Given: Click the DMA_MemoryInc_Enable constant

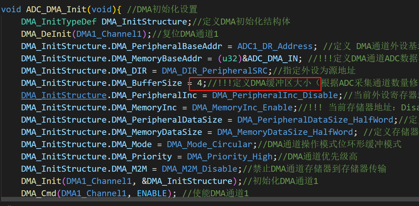Looking at the screenshot, I should [242, 108].
